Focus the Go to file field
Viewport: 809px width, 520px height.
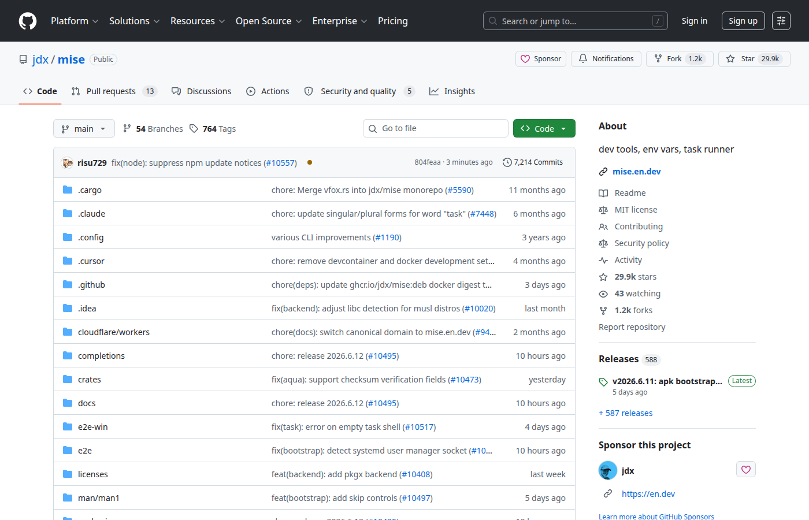click(x=436, y=128)
